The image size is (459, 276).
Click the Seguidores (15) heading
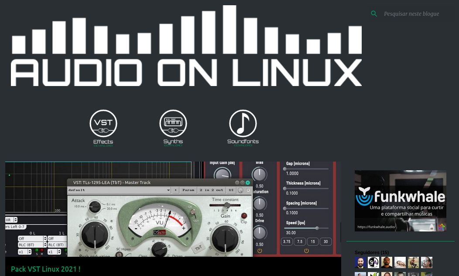pyautogui.click(x=372, y=252)
